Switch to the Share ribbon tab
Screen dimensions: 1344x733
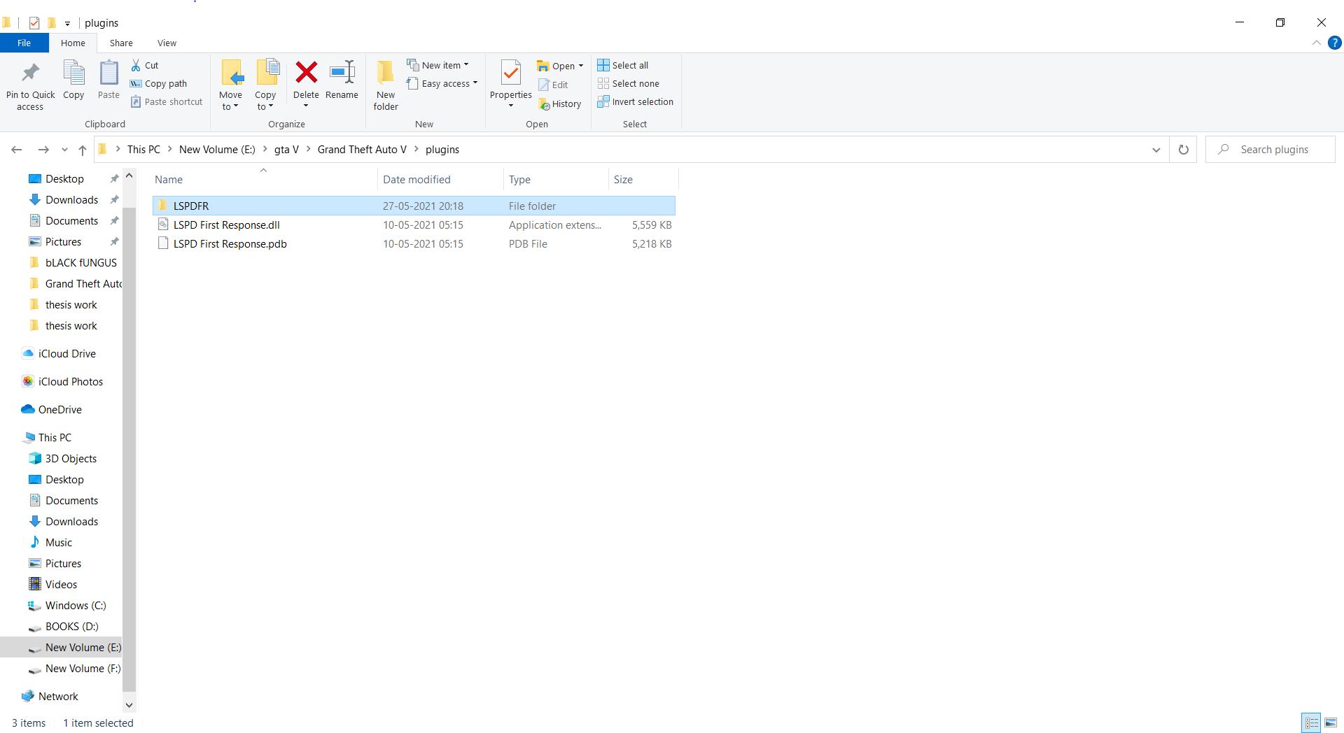pos(121,43)
